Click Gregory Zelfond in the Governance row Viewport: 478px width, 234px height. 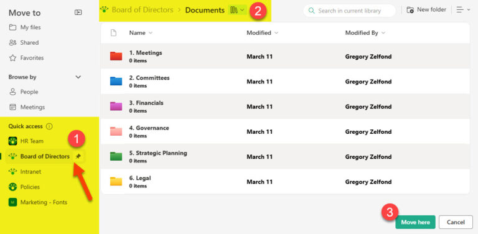(x=368, y=132)
